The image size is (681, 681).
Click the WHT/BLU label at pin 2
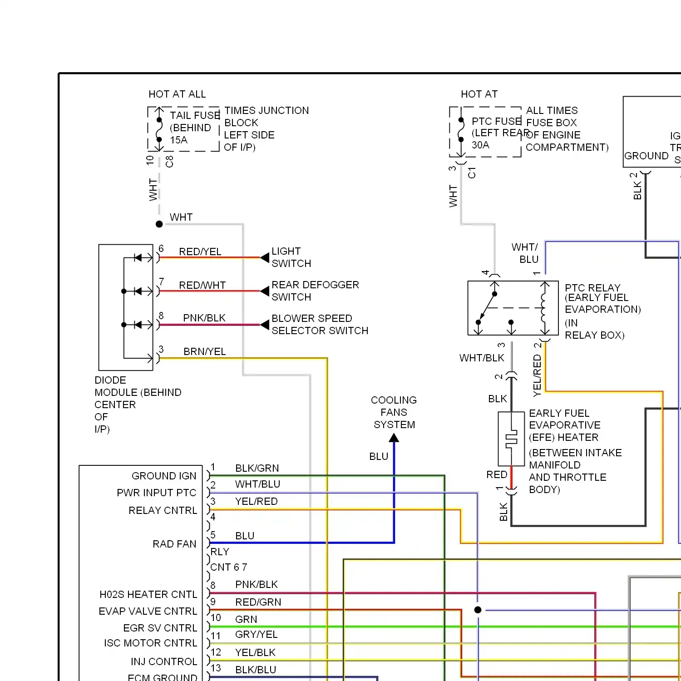tap(257, 484)
